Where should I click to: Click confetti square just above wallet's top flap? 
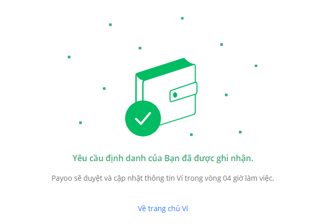(x=140, y=48)
